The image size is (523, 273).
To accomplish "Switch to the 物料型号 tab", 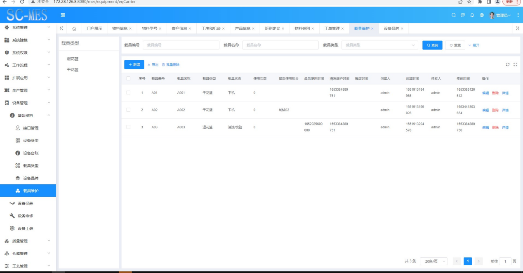I will pyautogui.click(x=149, y=28).
